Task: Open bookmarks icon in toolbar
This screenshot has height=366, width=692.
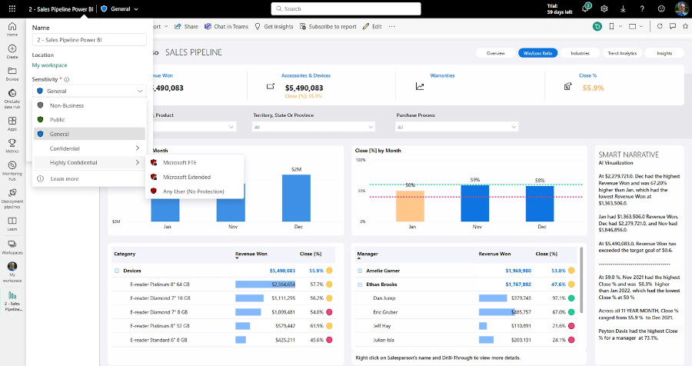Action: point(612,26)
